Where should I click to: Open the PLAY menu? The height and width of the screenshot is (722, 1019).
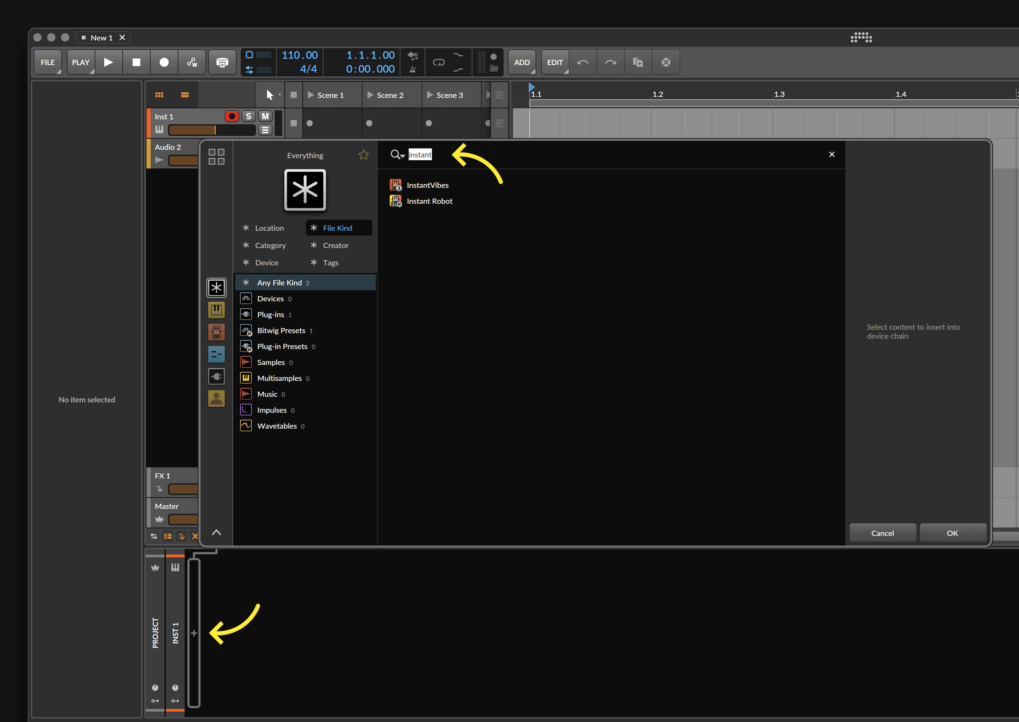coord(81,62)
